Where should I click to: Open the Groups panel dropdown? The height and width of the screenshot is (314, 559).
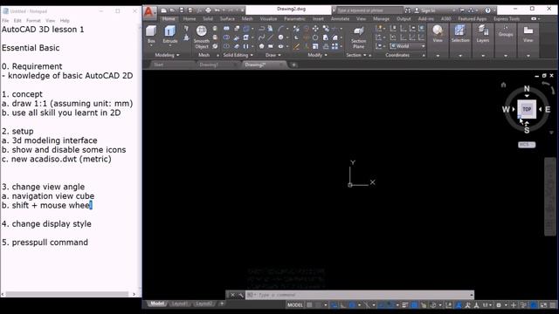click(x=506, y=56)
